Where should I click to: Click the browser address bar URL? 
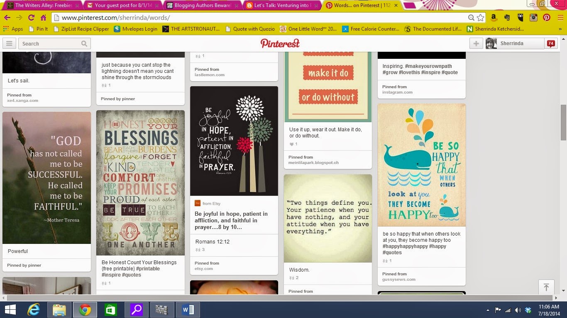(x=116, y=18)
